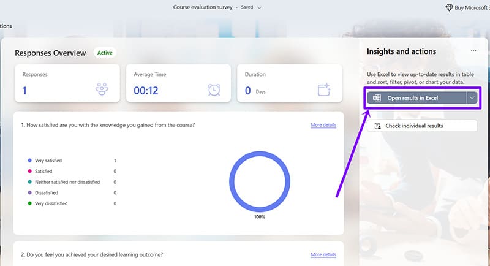Click the Average Time clock icon

(x=214, y=89)
